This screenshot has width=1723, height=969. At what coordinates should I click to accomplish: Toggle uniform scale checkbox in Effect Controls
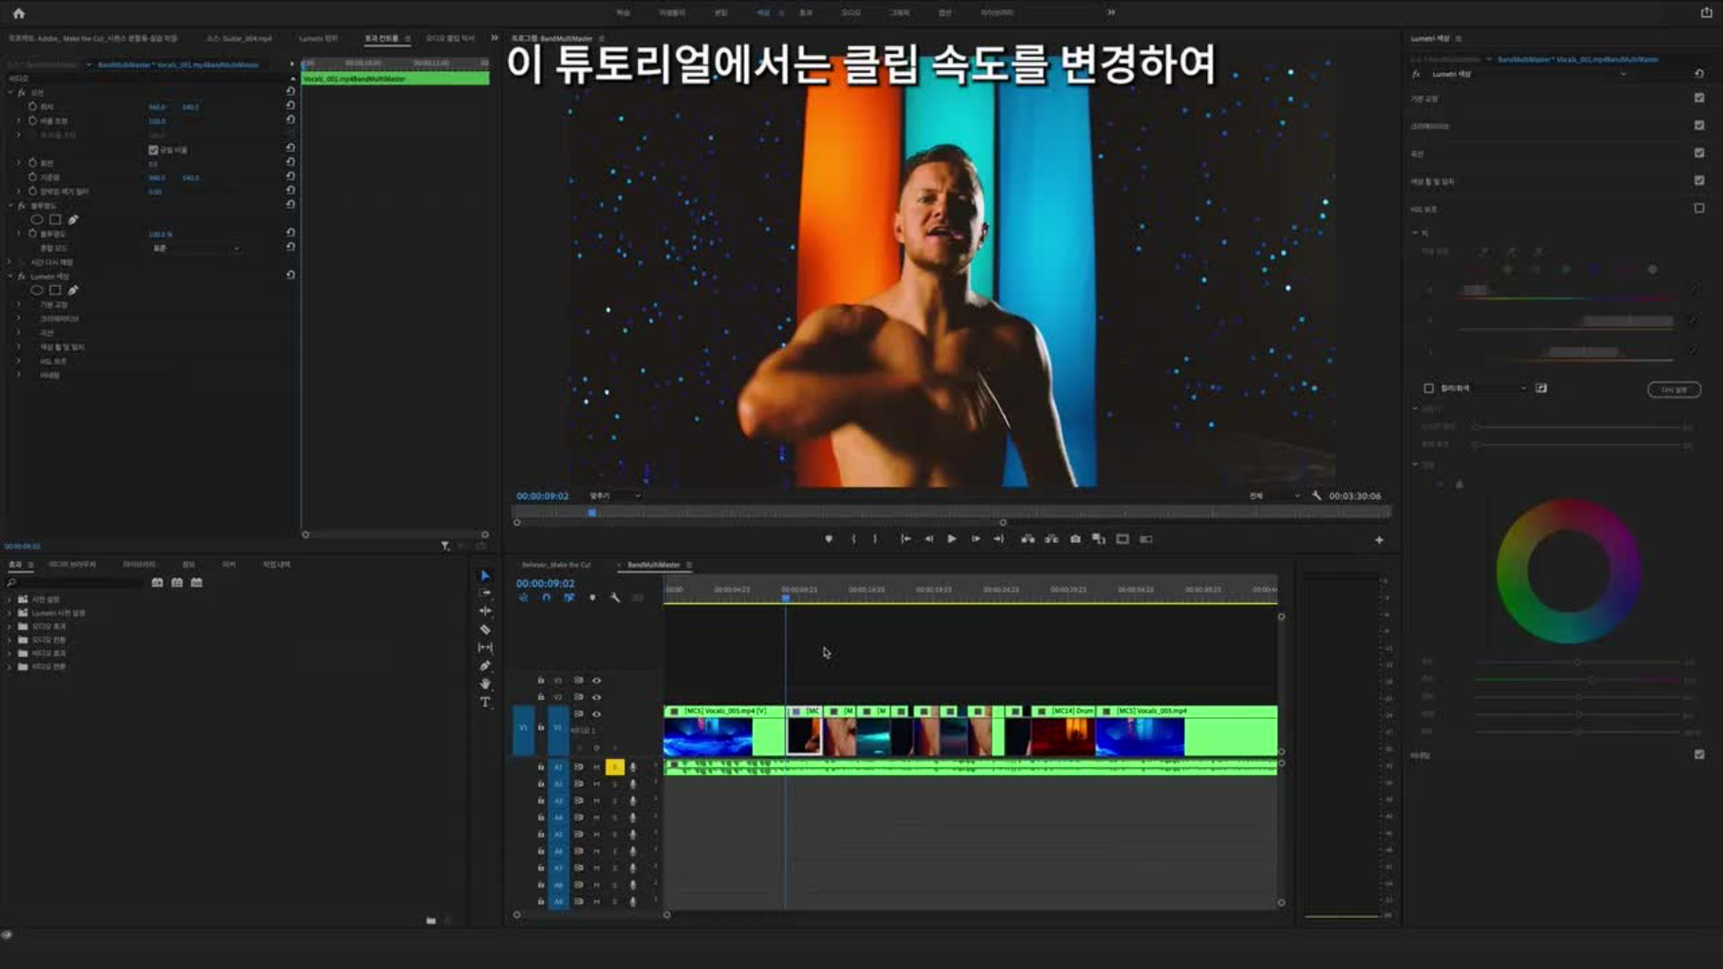(x=153, y=150)
